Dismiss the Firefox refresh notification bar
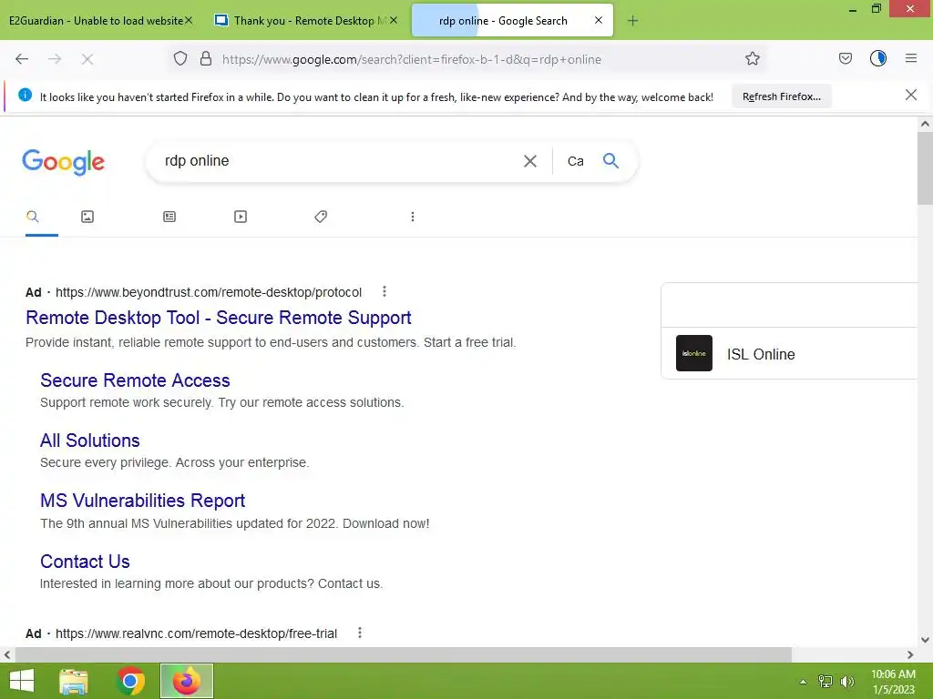 (x=910, y=95)
